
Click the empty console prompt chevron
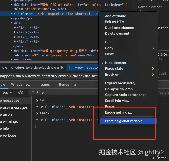pyautogui.click(x=36, y=127)
